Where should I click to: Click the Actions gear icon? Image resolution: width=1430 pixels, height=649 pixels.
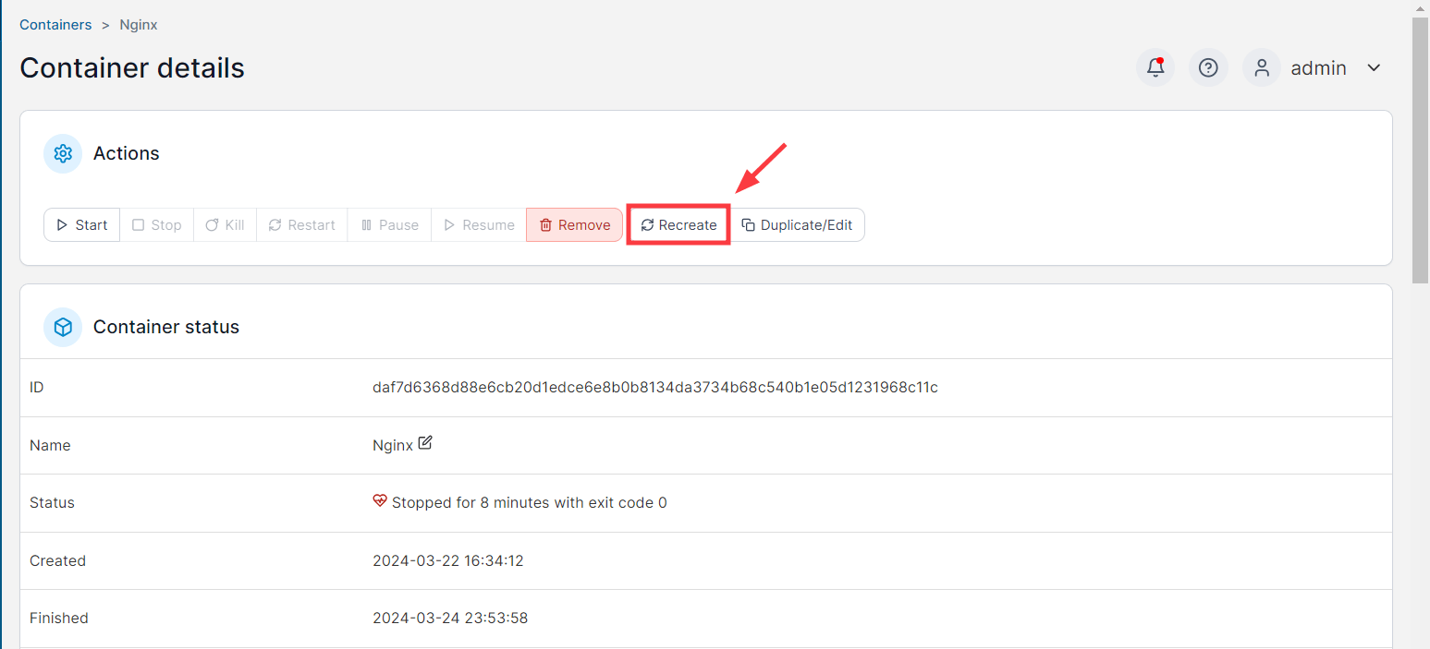(x=63, y=153)
